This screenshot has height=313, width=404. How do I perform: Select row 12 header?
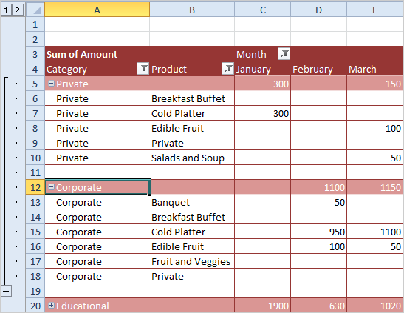coord(35,187)
